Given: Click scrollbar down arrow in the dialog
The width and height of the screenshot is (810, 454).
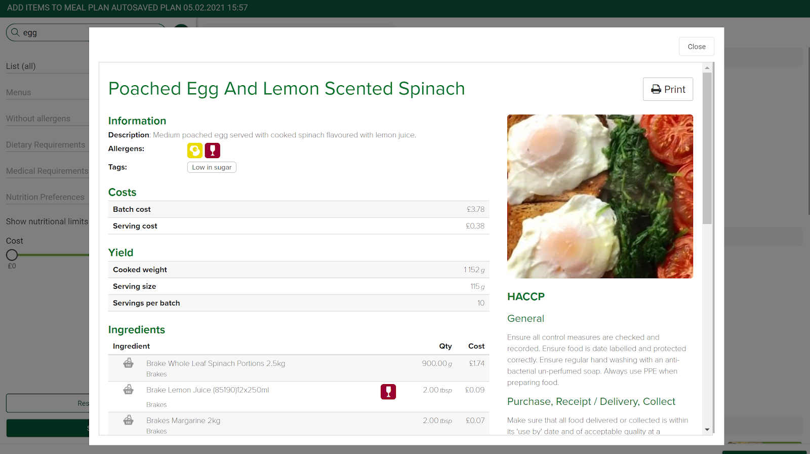Looking at the screenshot, I should [x=707, y=430].
